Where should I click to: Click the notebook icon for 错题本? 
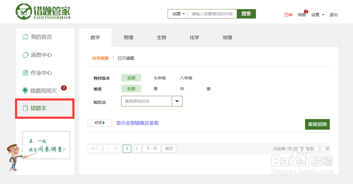(25, 108)
